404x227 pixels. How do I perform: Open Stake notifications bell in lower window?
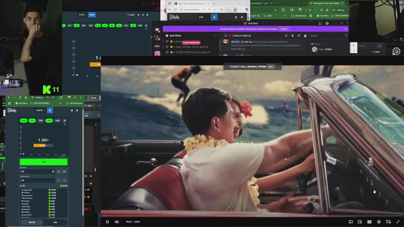pyautogui.click(x=77, y=110)
